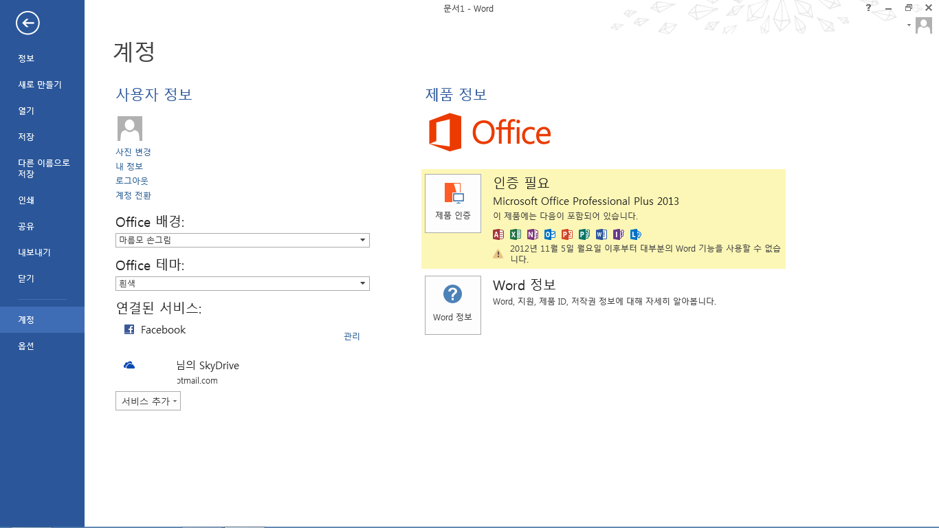Click the account avatar in title bar

pyautogui.click(x=923, y=25)
